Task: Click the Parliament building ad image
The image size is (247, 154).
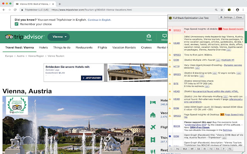Action: (x=138, y=72)
